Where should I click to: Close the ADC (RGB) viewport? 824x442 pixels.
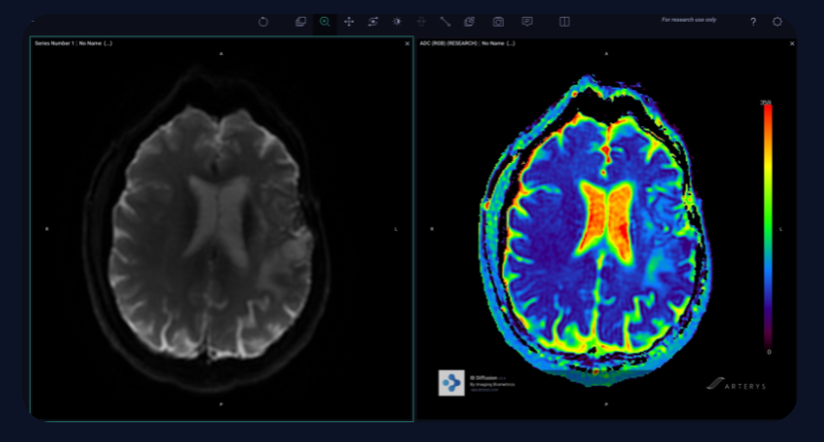coord(792,43)
